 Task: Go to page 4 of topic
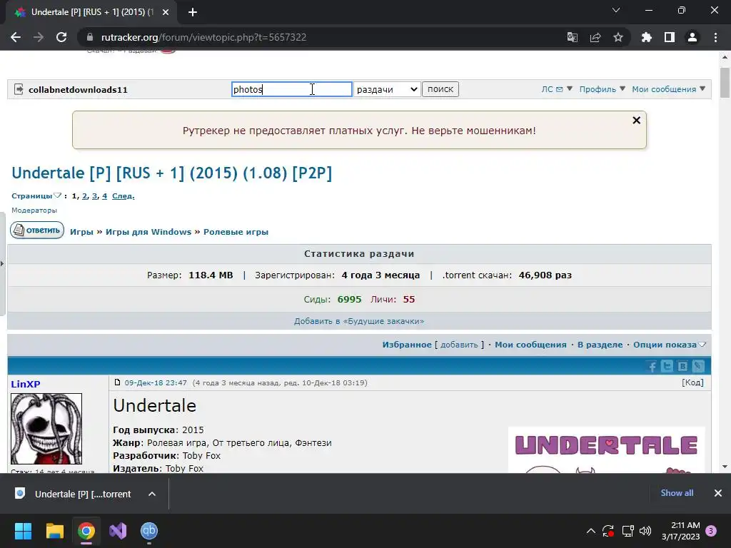104,196
